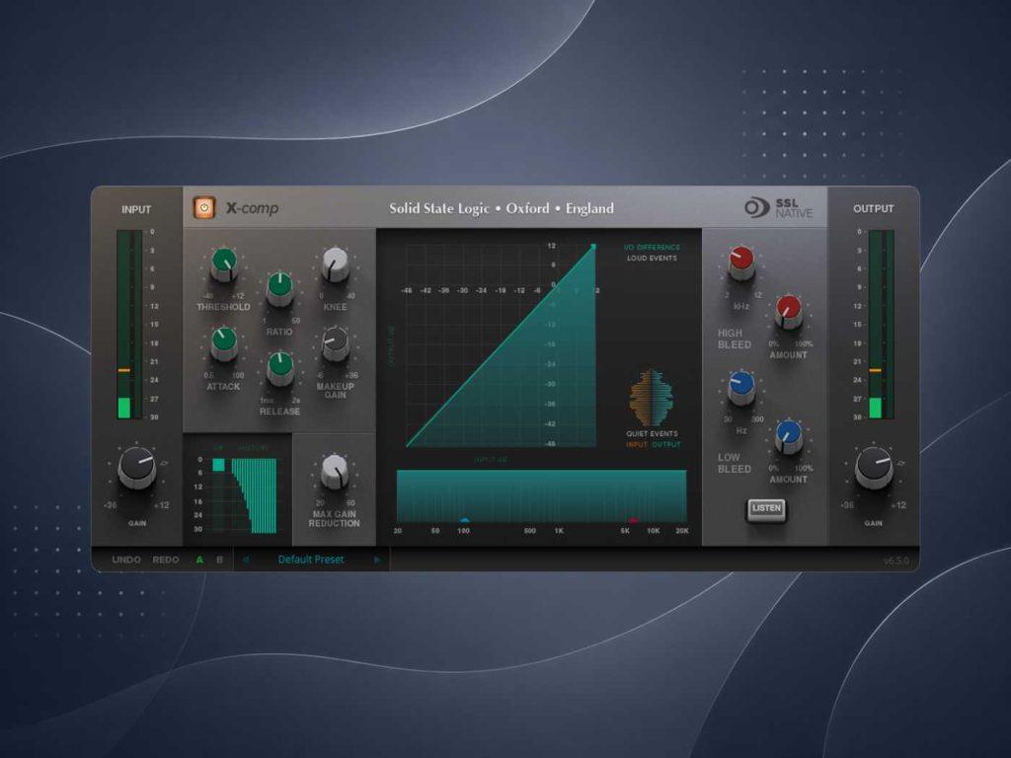
Task: Click the red High Bleed kHz knob
Action: [741, 263]
